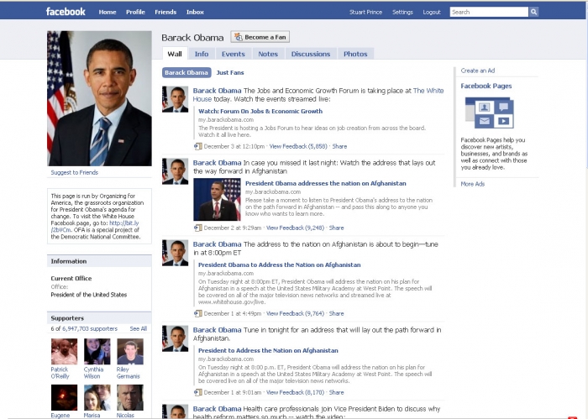The image size is (588, 419).
Task: Open Riley Germanis supporter photo
Action: tap(130, 352)
